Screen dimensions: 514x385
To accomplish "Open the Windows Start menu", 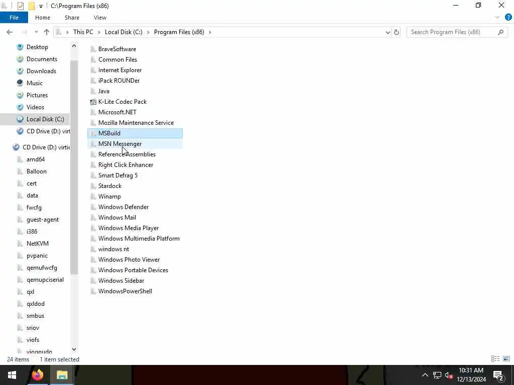I will [x=12, y=375].
